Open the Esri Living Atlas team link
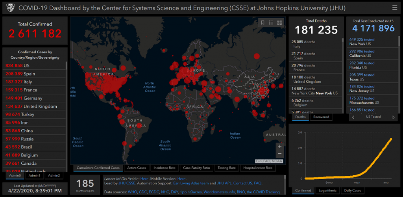The image size is (403, 197). click(190, 183)
